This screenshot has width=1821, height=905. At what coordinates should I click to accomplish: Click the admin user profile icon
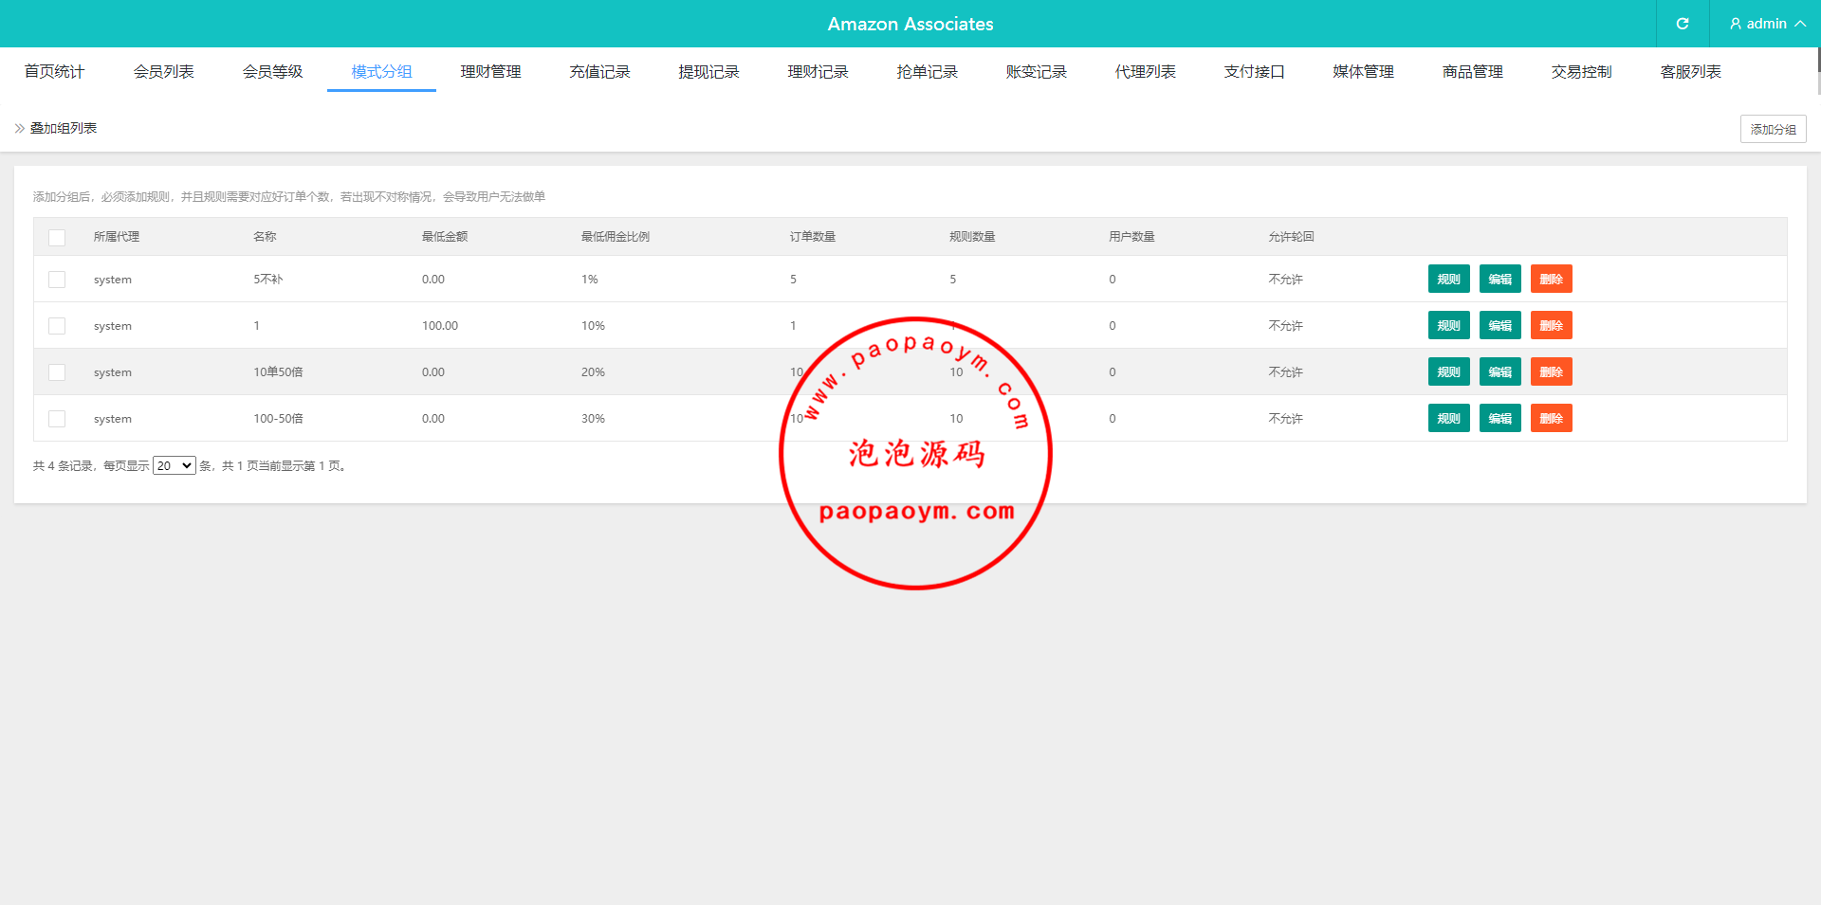point(1735,24)
